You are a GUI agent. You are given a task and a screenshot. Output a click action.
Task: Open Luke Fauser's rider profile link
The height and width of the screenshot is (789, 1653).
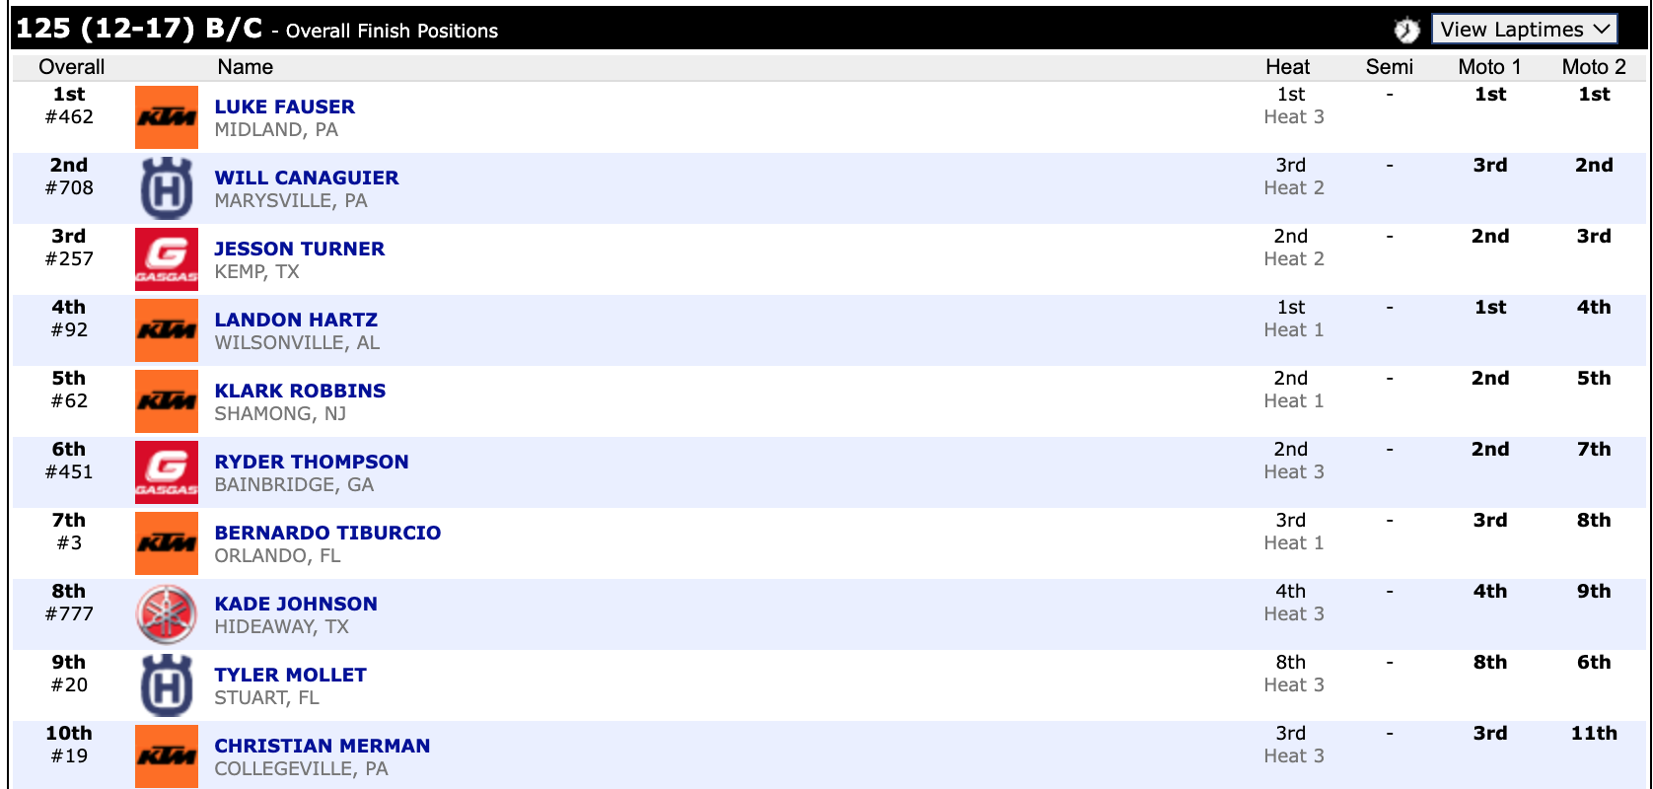tap(284, 107)
